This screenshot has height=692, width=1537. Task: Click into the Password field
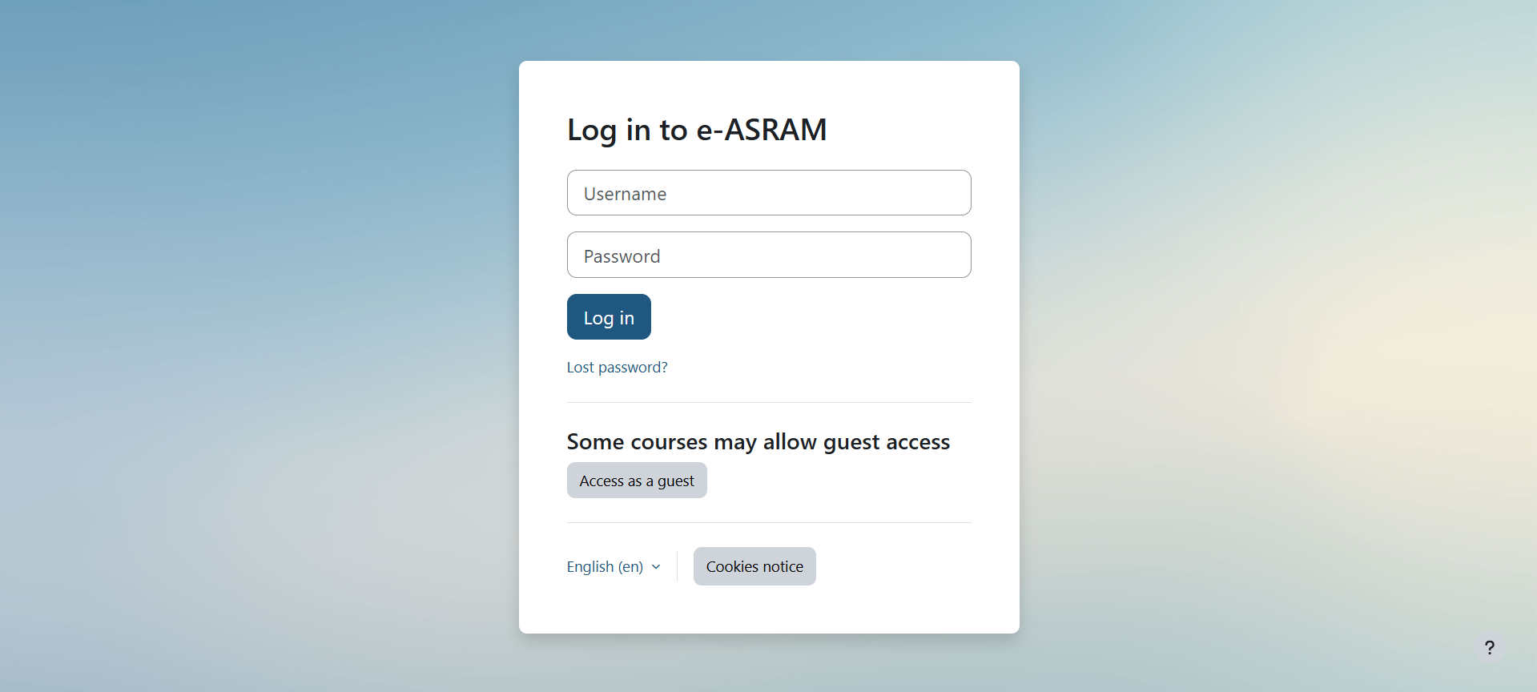coord(769,255)
